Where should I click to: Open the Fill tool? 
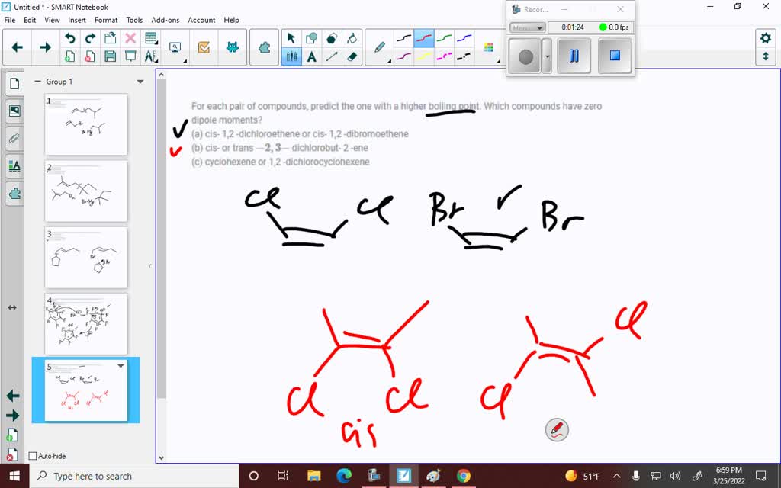tap(353, 37)
